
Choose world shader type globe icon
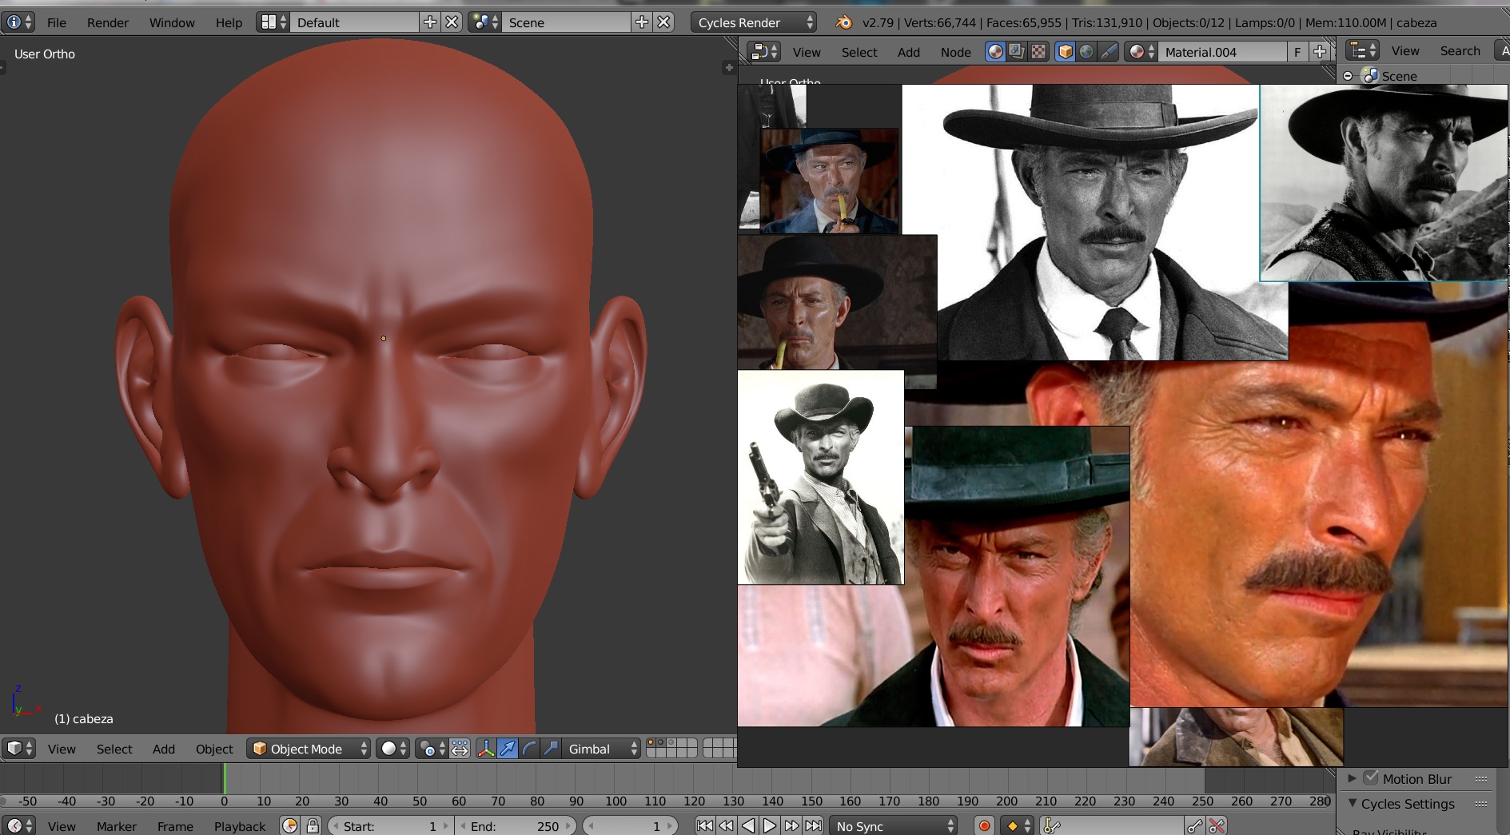(x=1086, y=52)
